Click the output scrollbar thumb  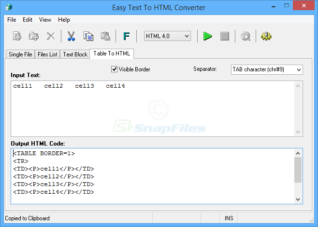pyautogui.click(x=298, y=170)
